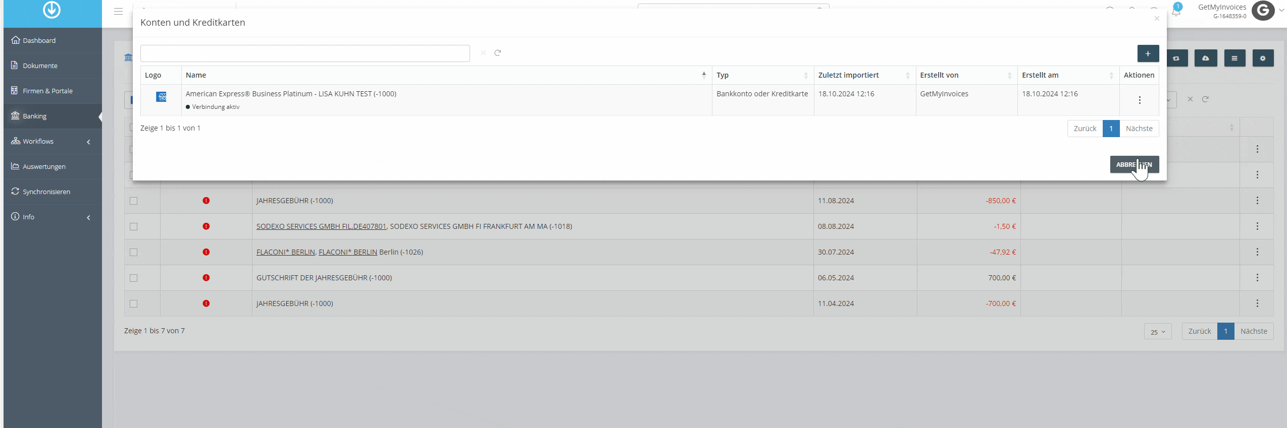Click the sync arrows toolbar button behind dialog
Image resolution: width=1287 pixels, height=428 pixels.
pos(1176,58)
